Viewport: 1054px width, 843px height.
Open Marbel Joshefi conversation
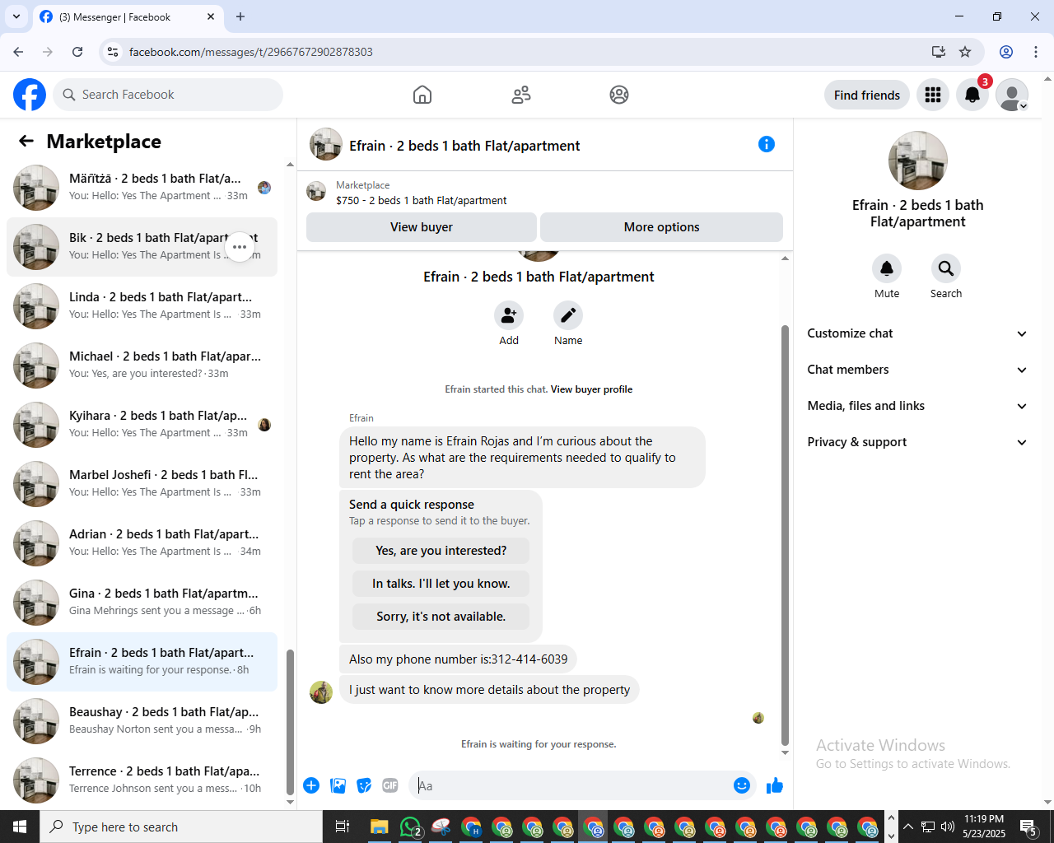tap(142, 484)
